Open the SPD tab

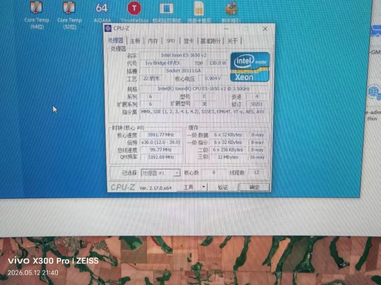pyautogui.click(x=170, y=41)
